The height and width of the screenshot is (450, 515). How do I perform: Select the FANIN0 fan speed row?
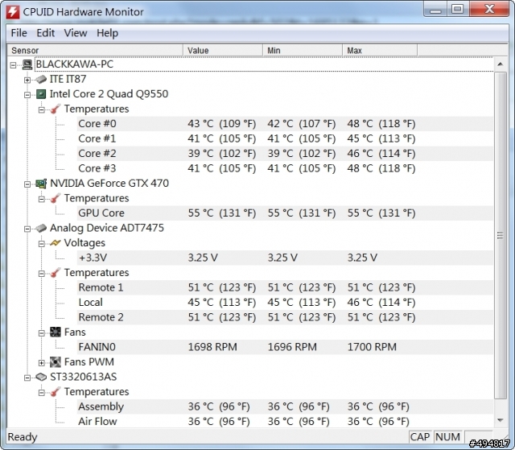tap(285, 347)
